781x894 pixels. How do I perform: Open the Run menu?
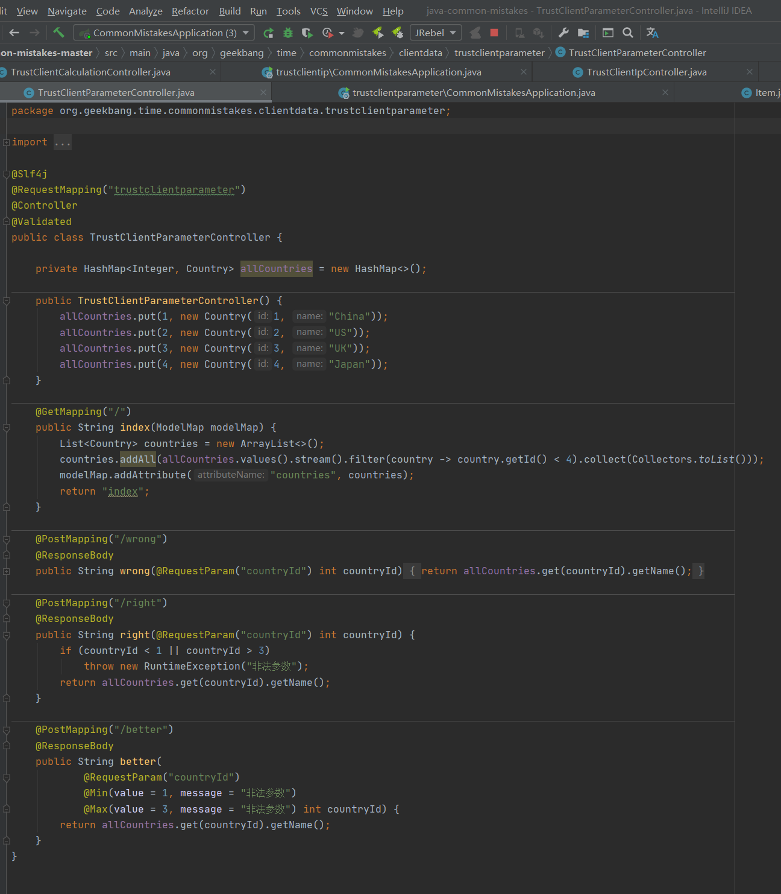pos(259,11)
